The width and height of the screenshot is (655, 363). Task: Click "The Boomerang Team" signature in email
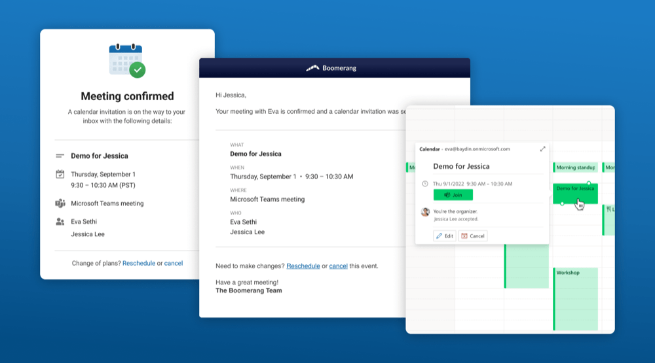[x=248, y=290]
